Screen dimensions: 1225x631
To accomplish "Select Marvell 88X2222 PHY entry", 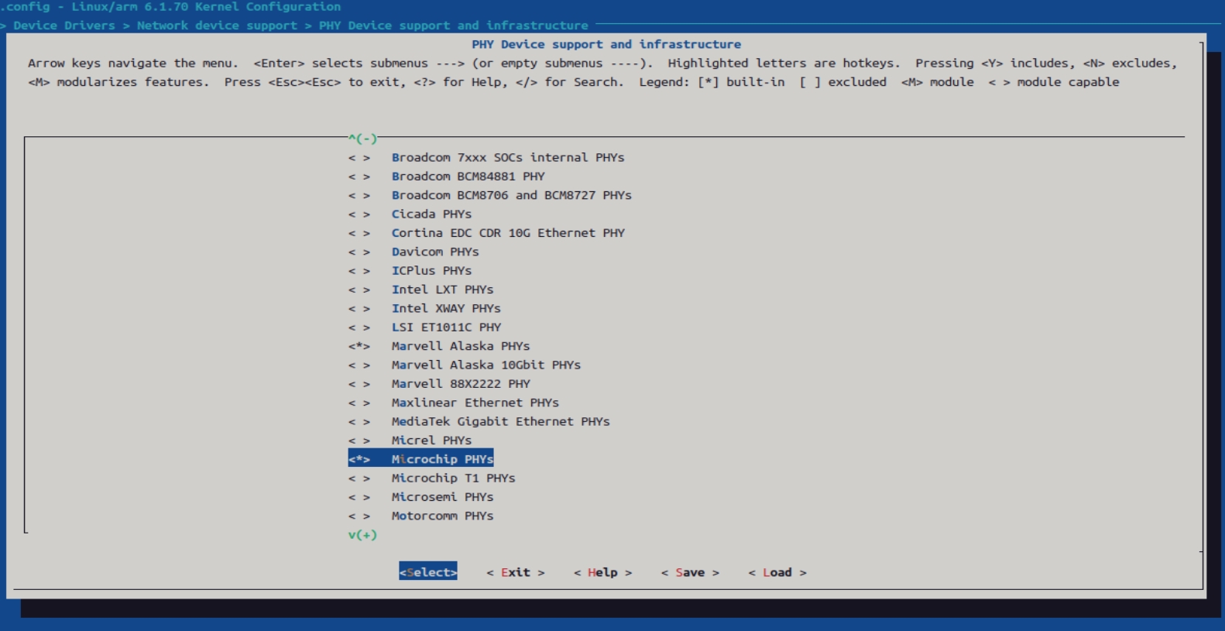I will click(x=461, y=384).
